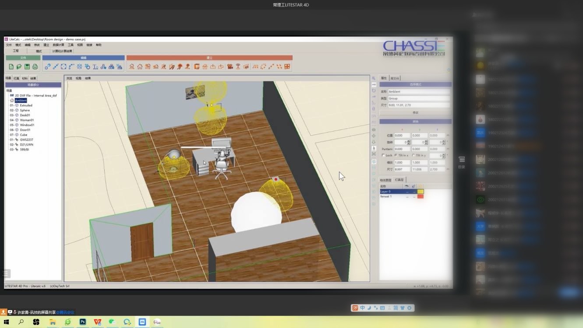Select the text 'T' edit tool

tap(95, 66)
